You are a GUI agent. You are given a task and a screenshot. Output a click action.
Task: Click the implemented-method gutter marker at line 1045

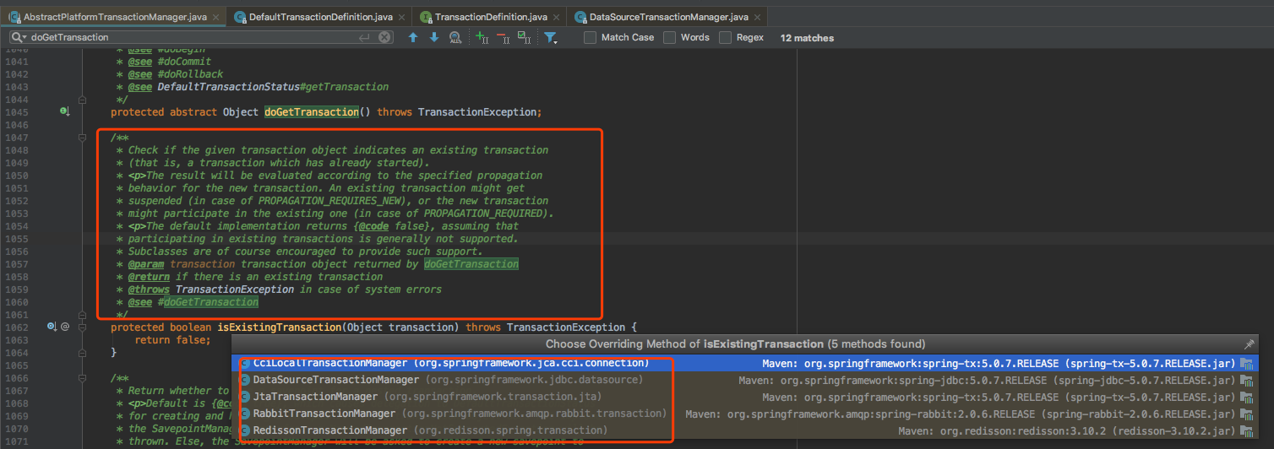63,111
